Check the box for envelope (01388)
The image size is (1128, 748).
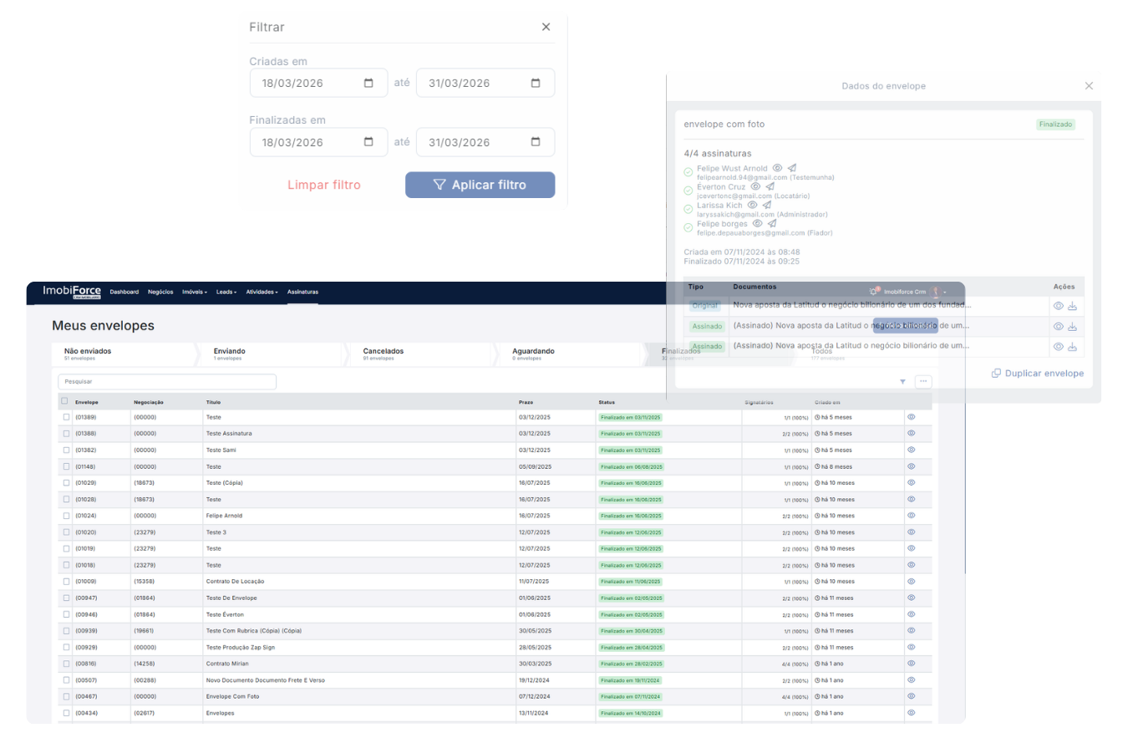coord(66,434)
